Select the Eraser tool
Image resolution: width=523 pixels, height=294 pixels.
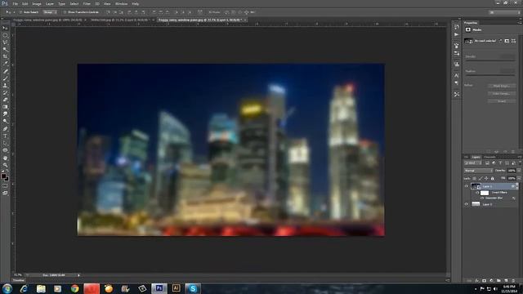5,100
